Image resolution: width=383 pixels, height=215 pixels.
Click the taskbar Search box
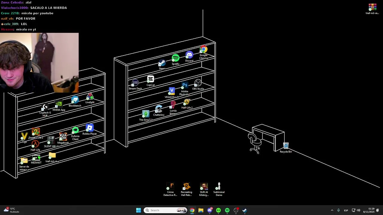165,210
